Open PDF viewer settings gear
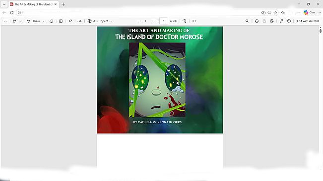Image resolution: width=323 pixels, height=181 pixels. tap(289, 21)
